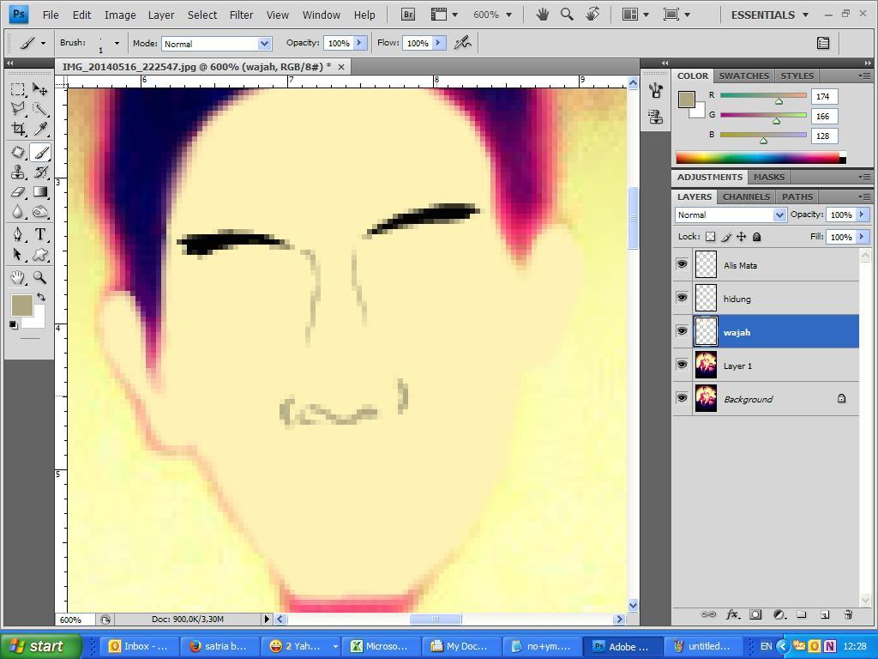Viewport: 878px width, 659px height.
Task: Select the Polygonal Lasso tool
Action: 18,109
